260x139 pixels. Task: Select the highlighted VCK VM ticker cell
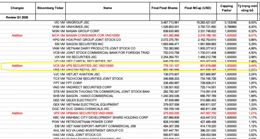(x=59, y=66)
